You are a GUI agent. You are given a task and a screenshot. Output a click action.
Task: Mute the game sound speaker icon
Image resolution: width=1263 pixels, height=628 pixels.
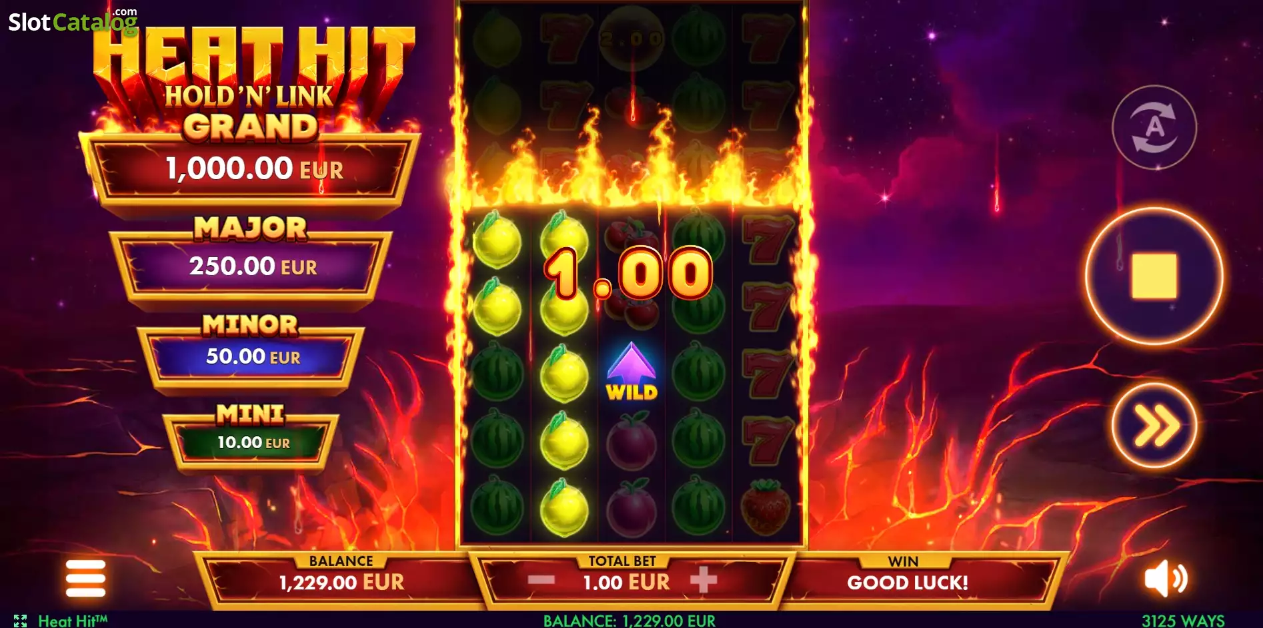click(x=1166, y=578)
